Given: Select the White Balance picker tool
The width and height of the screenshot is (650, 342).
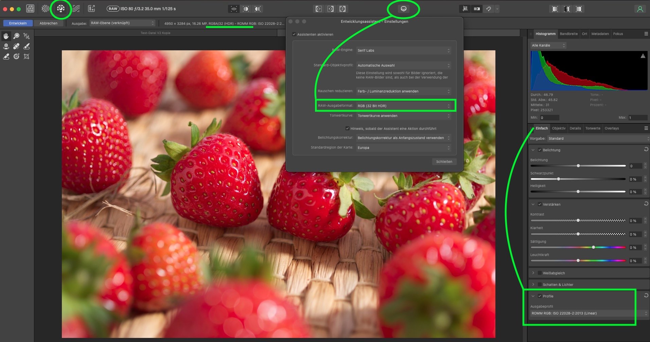Looking at the screenshot, I should coord(27,36).
